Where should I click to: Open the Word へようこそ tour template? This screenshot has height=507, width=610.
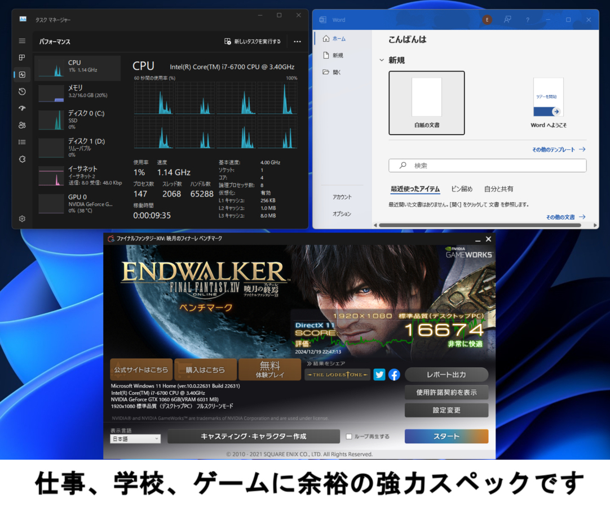(x=548, y=103)
